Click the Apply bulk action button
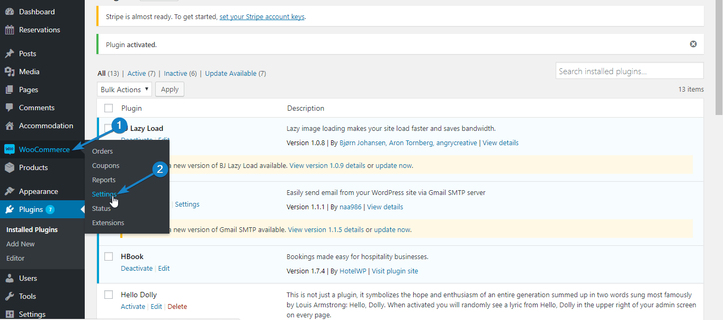The image size is (723, 320). pos(169,89)
